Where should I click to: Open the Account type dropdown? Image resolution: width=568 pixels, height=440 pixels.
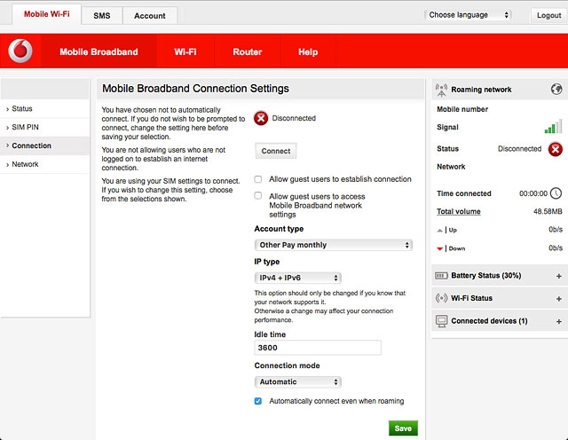click(x=334, y=245)
